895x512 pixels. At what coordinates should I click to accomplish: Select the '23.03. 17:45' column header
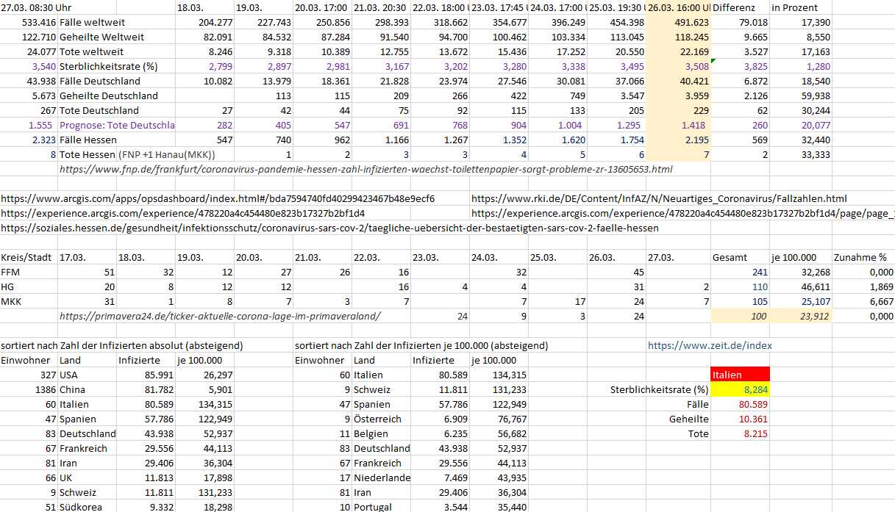click(499, 7)
